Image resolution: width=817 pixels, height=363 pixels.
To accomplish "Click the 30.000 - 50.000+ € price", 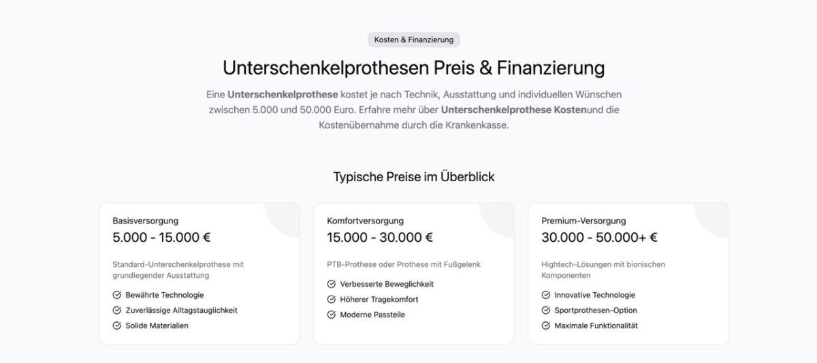I will 599,238.
